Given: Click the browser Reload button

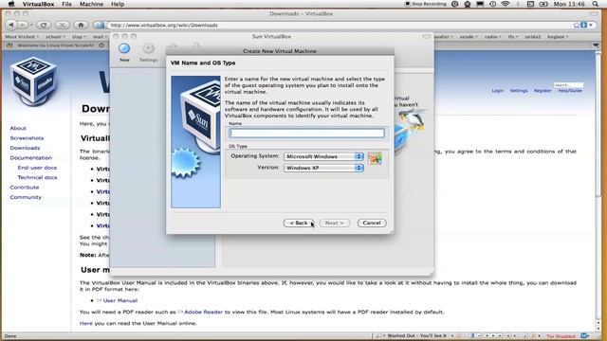Looking at the screenshot, I should click(x=44, y=25).
